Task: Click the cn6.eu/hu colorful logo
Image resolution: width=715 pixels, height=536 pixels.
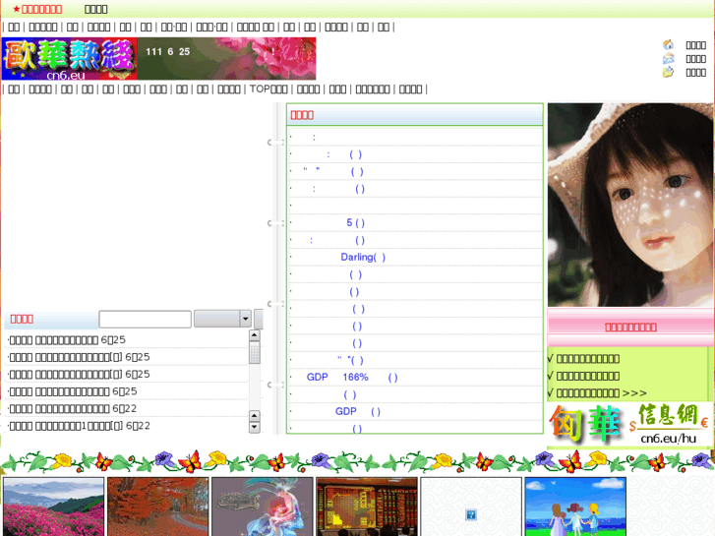Action: [628, 426]
